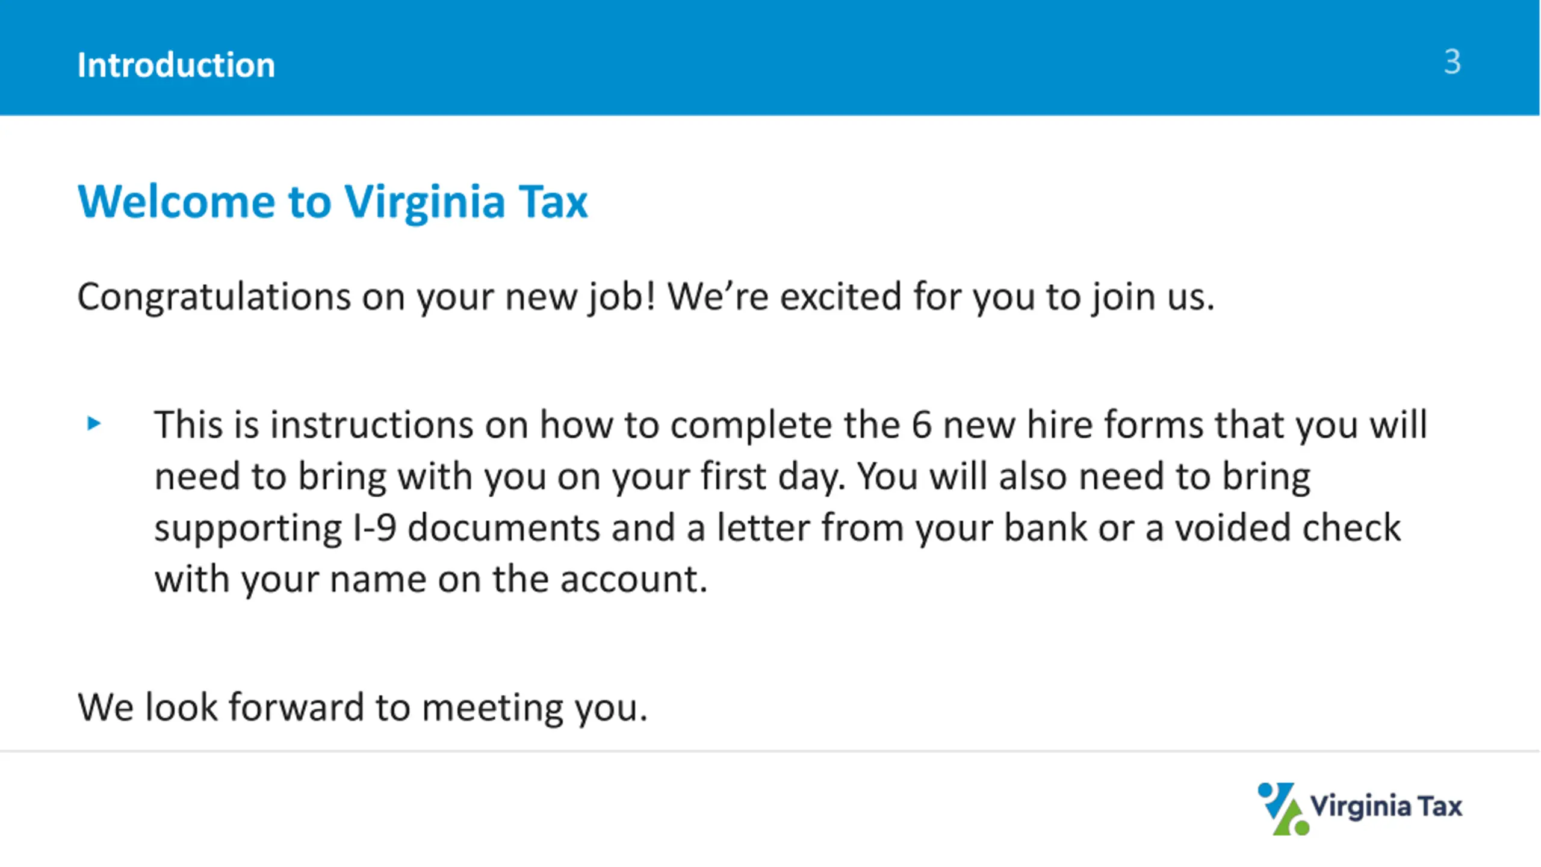Click the word "I-9" in the bullet
Screen dimensions: 1541x867
pos(374,528)
